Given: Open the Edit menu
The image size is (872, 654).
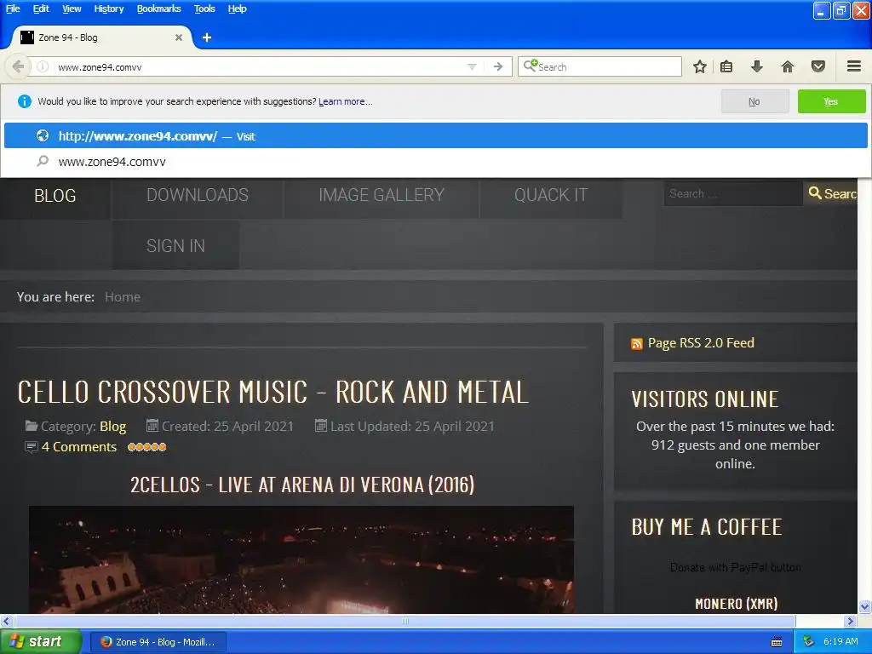Looking at the screenshot, I should pyautogui.click(x=41, y=9).
